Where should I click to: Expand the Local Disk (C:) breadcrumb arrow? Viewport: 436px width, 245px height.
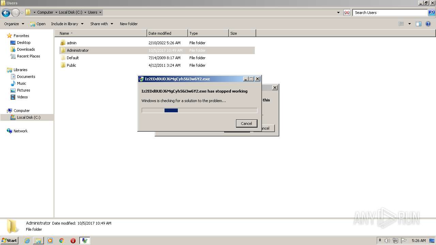click(x=85, y=12)
